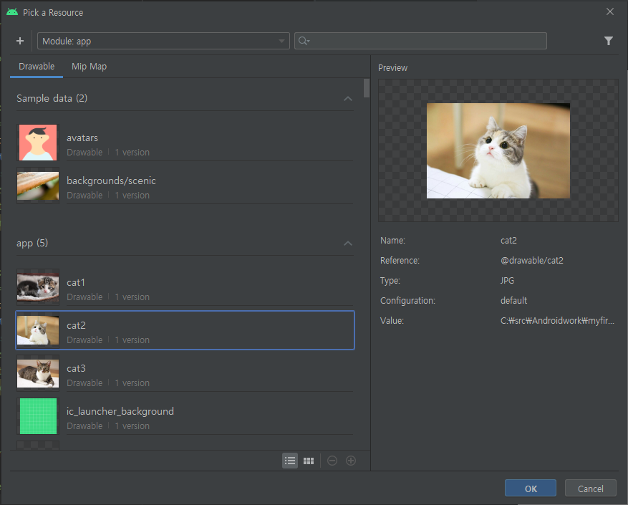Select the cat1 thumbnail image
The height and width of the screenshot is (505, 628).
[38, 287]
